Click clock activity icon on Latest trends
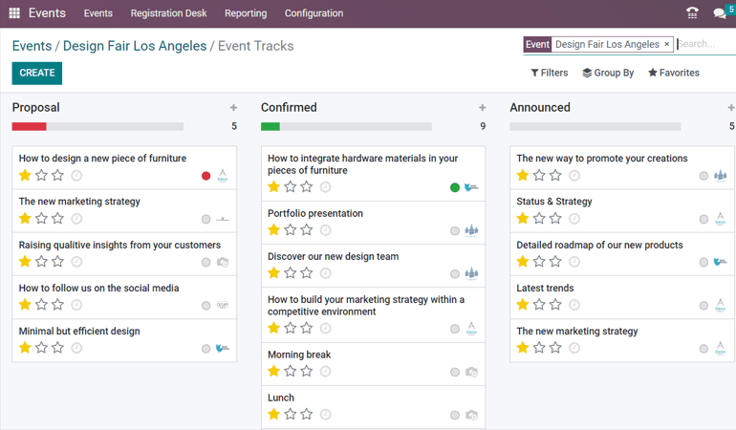The image size is (736, 430). pos(574,305)
